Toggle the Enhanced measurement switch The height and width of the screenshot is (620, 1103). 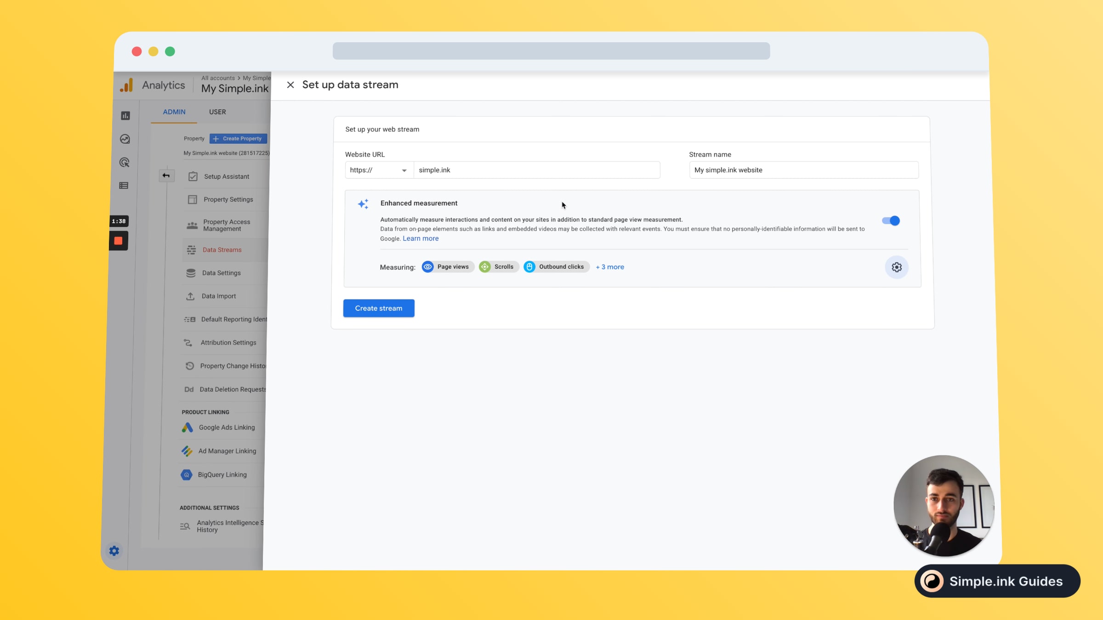click(x=891, y=221)
